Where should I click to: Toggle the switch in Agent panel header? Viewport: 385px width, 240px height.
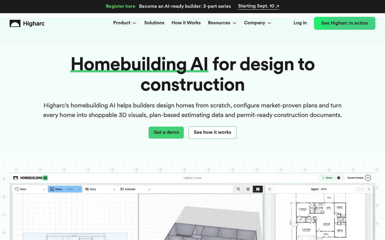click(360, 189)
